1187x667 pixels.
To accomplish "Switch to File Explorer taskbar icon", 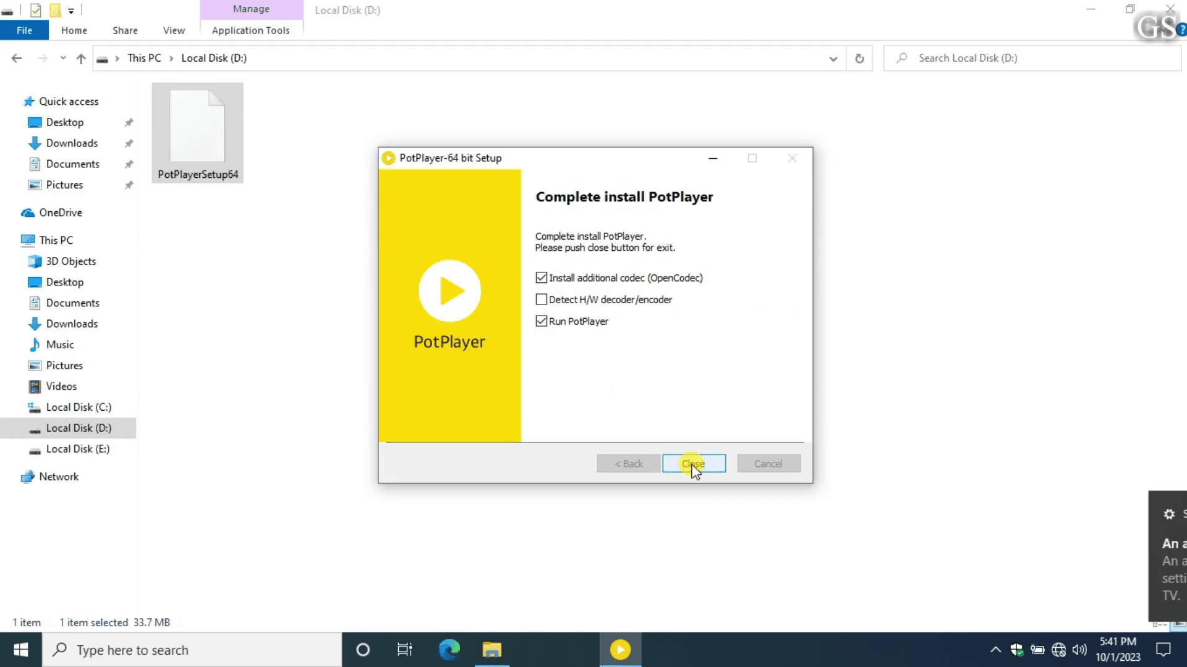I will pos(492,650).
